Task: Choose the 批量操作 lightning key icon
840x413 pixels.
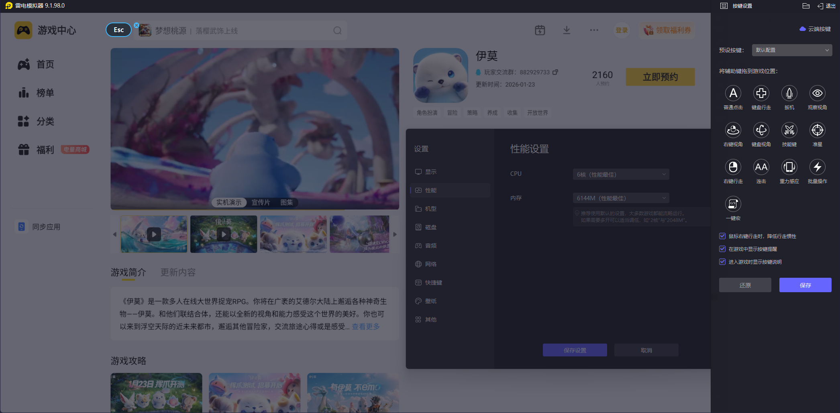Action: coord(818,167)
